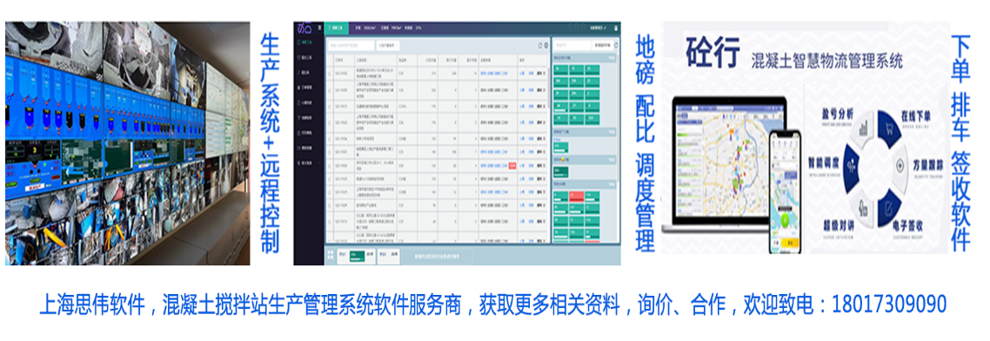Click the hamburger menu icon in dashboard header
The width and height of the screenshot is (990, 341).
coord(319,28)
